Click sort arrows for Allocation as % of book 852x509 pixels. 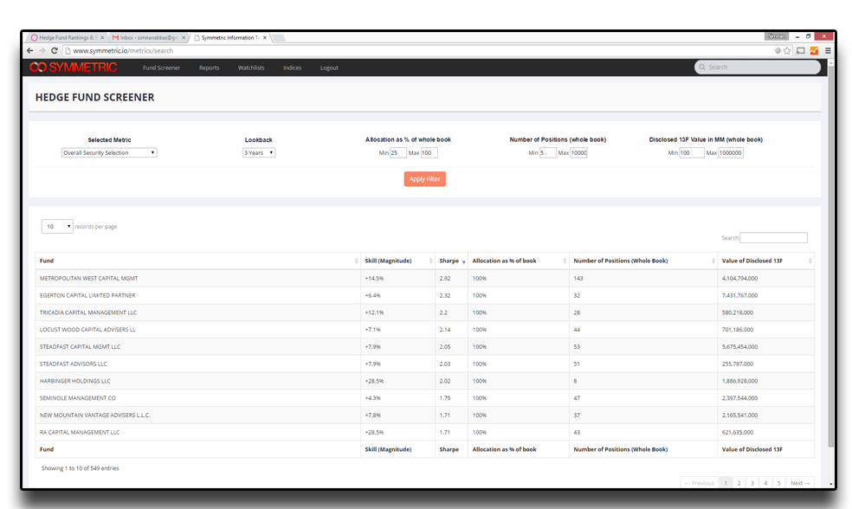(x=565, y=261)
